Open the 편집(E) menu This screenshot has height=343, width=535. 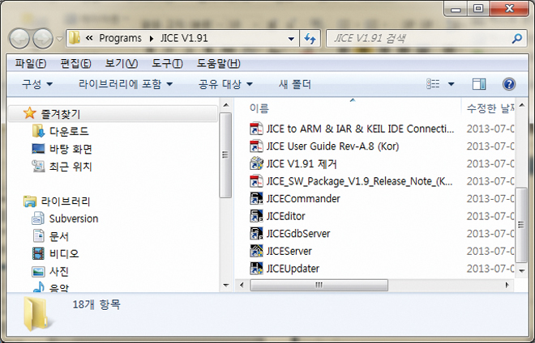[x=75, y=63]
